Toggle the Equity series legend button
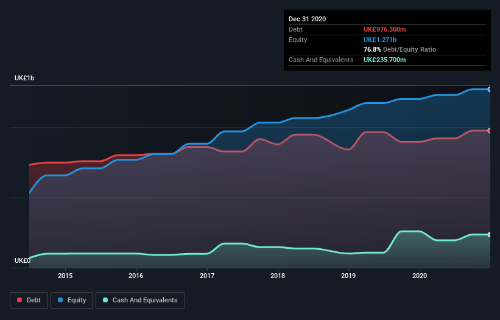 [x=72, y=301]
